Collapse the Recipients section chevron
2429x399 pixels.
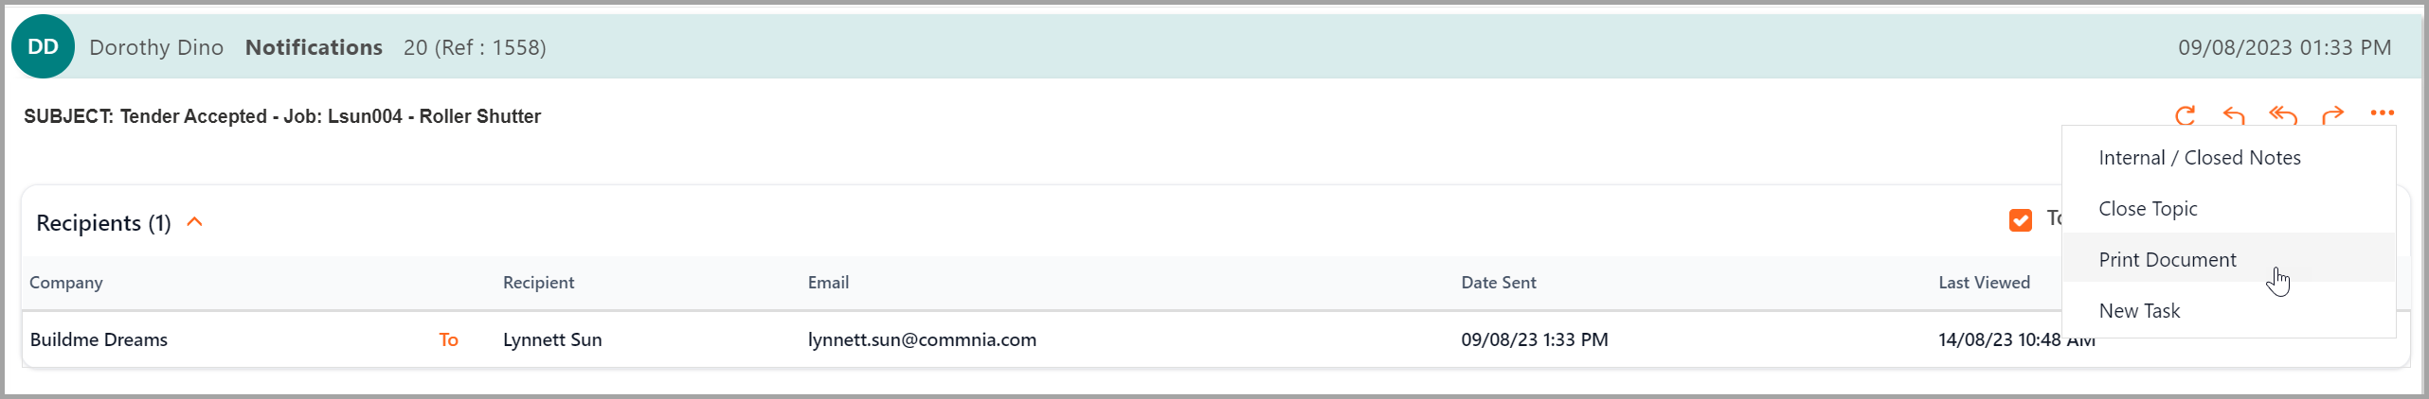coord(195,222)
